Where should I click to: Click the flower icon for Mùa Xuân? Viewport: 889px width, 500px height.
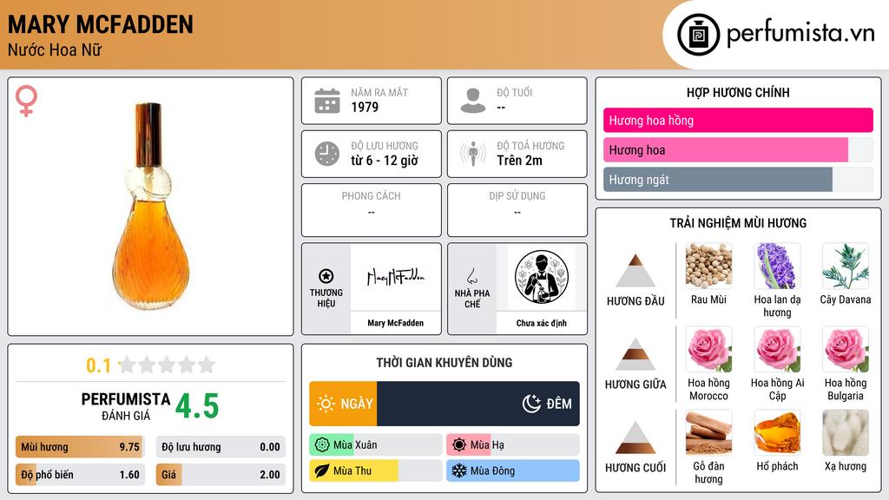322,445
